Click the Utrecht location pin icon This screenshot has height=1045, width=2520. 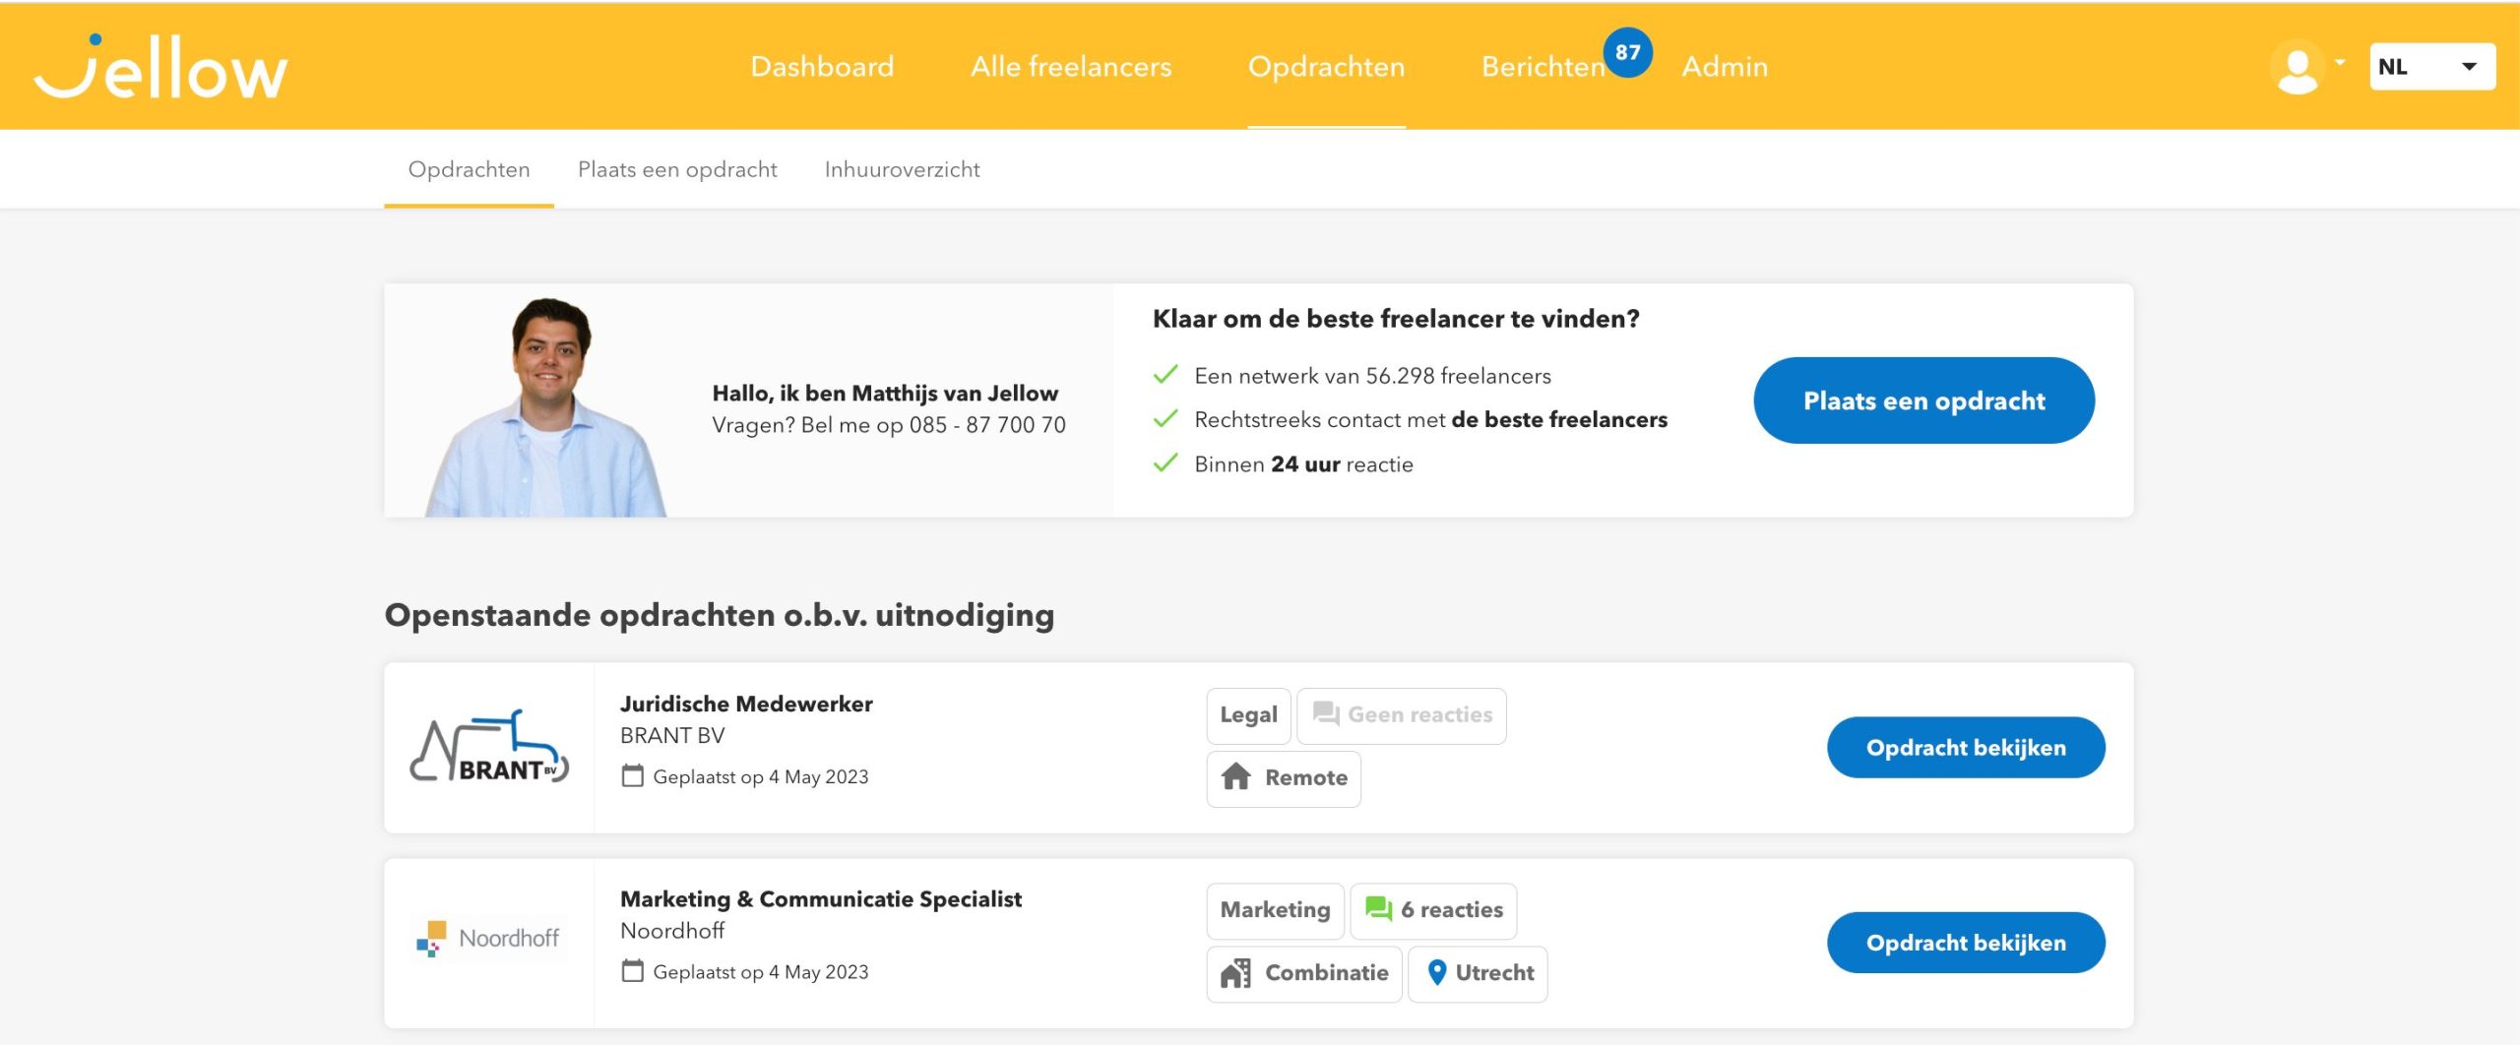pyautogui.click(x=1436, y=972)
